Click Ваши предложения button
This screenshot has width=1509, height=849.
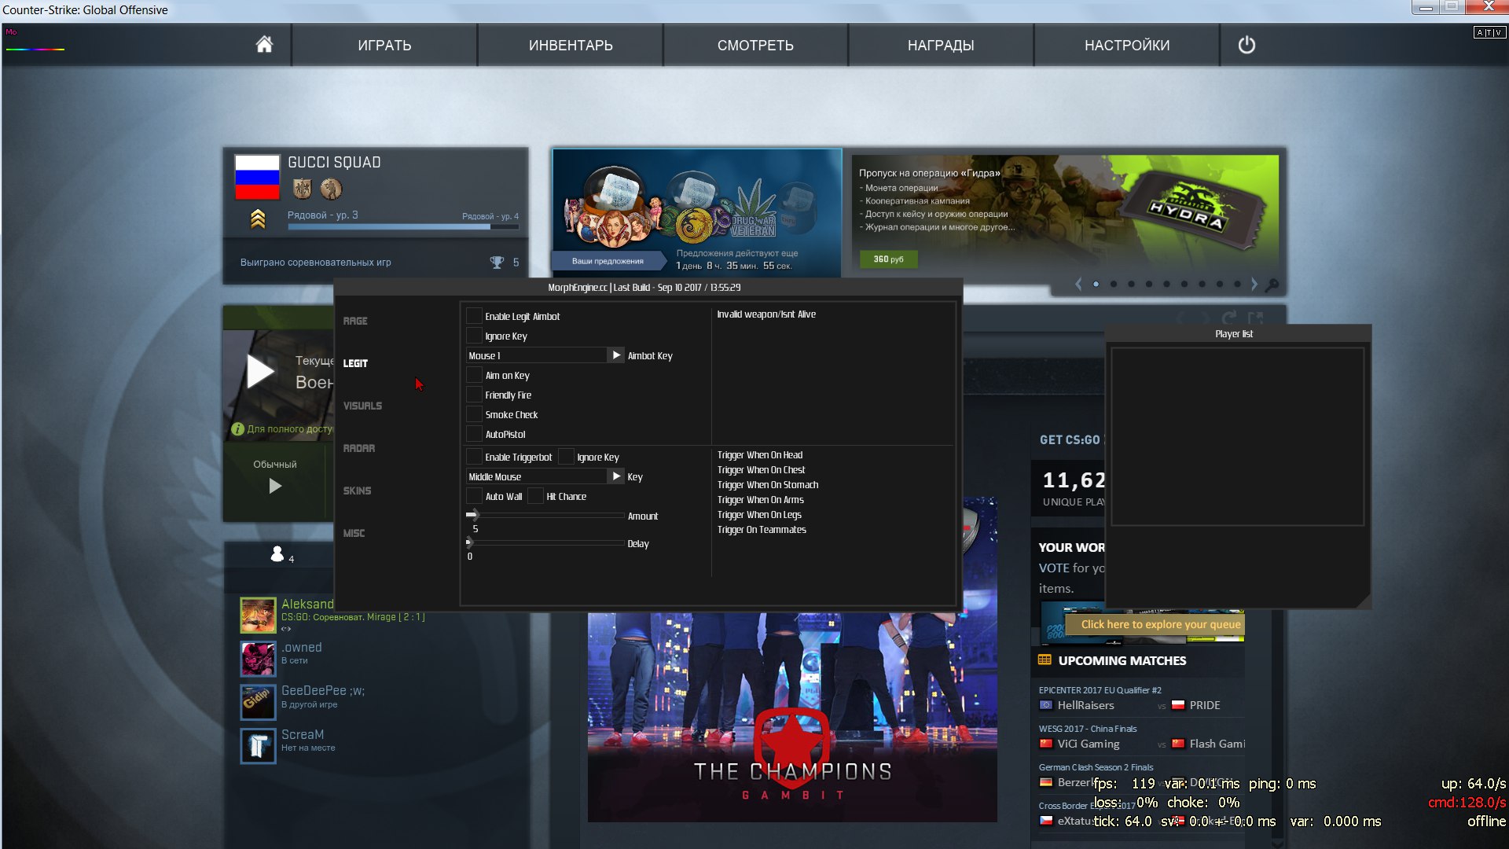coord(608,261)
